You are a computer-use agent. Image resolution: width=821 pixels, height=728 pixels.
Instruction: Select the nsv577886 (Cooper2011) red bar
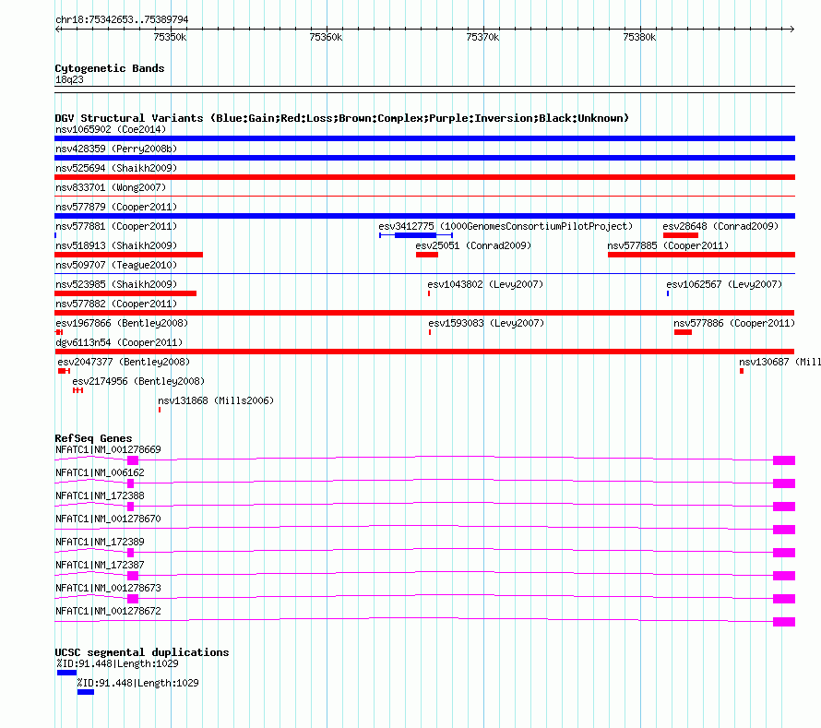click(x=683, y=332)
